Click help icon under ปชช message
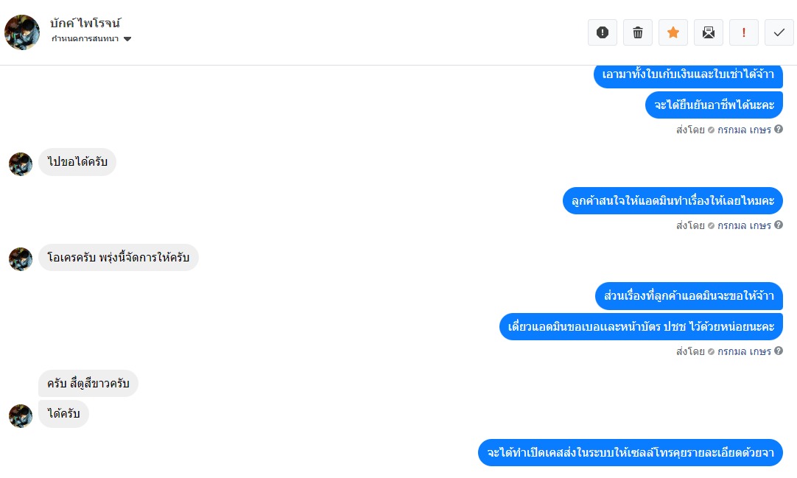Viewport: 797px width, 478px height. point(778,351)
